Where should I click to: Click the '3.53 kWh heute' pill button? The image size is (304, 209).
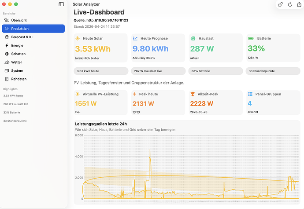101,71
